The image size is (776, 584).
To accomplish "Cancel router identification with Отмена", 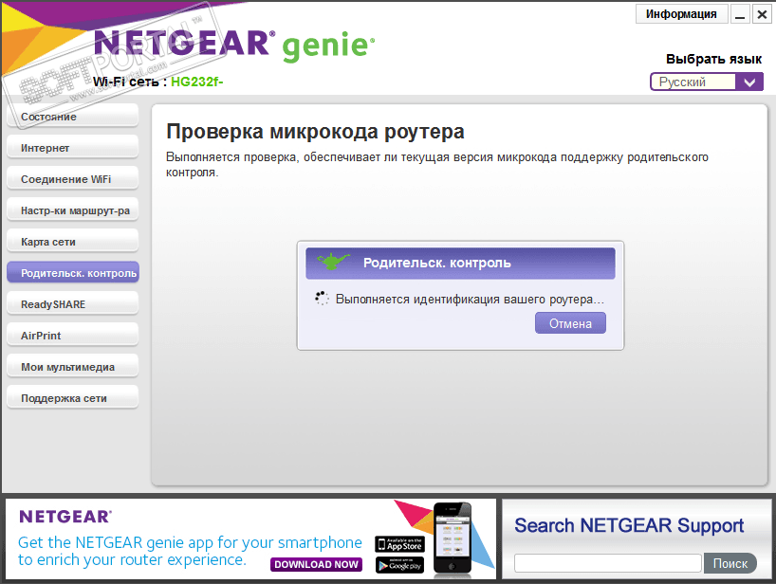I will (x=570, y=323).
